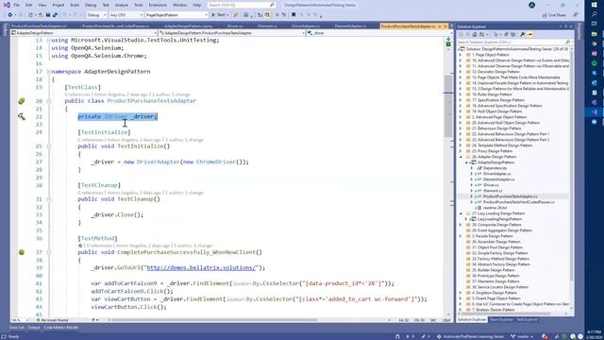Switch to ProductPurchaseTestsHardCodedPauses.cs tab
Screen dimensions: 604x340
[115, 26]
